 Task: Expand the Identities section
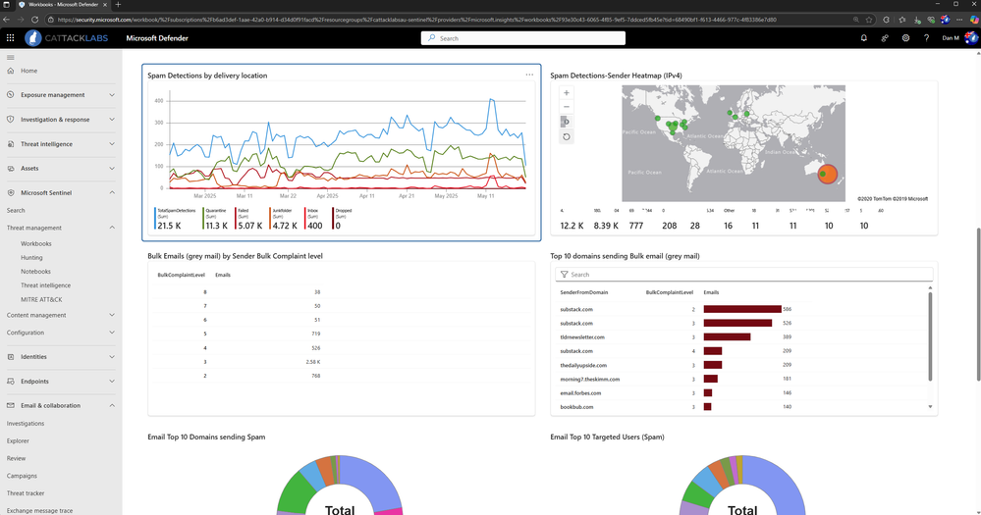click(x=61, y=357)
